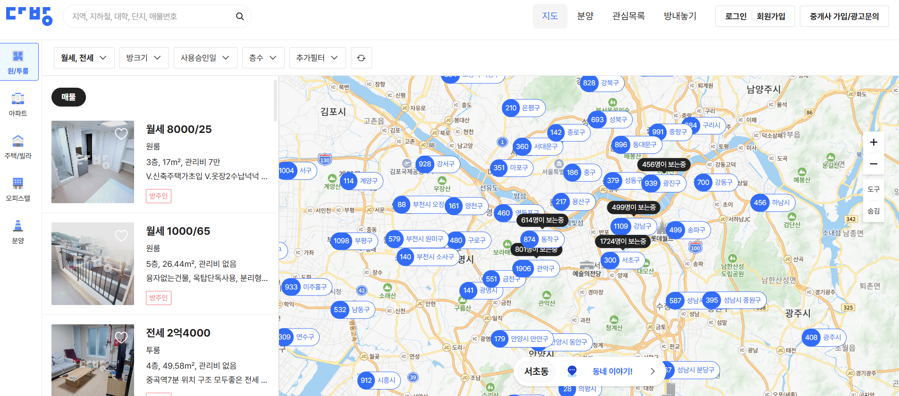Click the search magnifier icon
This screenshot has width=899, height=396.
[x=240, y=16]
